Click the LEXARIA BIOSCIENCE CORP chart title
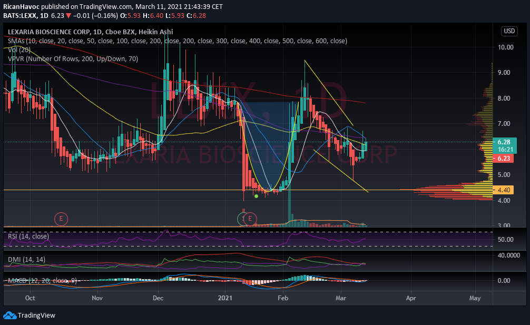 coord(90,32)
